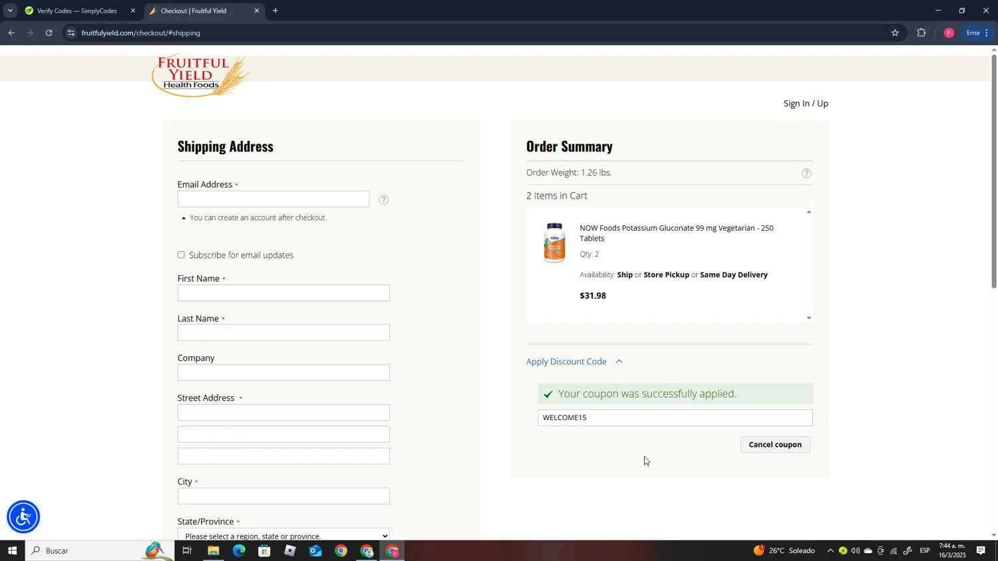Open the accessibility widget icon
This screenshot has height=561, width=998.
[x=23, y=517]
